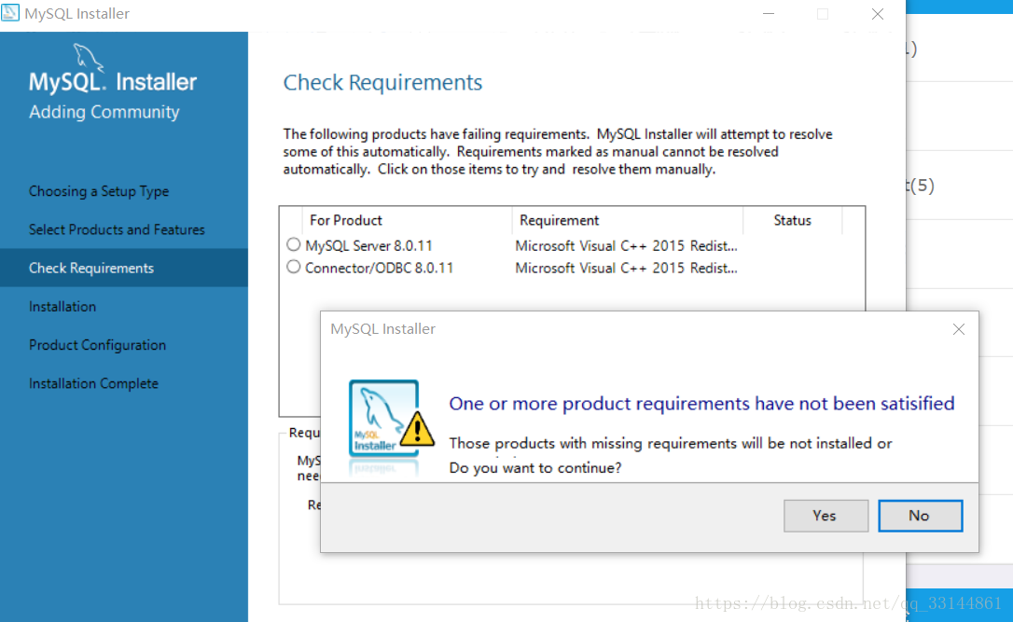Screen dimensions: 1013x622
Task: Minimize the MySQL Installer window
Action: [769, 14]
